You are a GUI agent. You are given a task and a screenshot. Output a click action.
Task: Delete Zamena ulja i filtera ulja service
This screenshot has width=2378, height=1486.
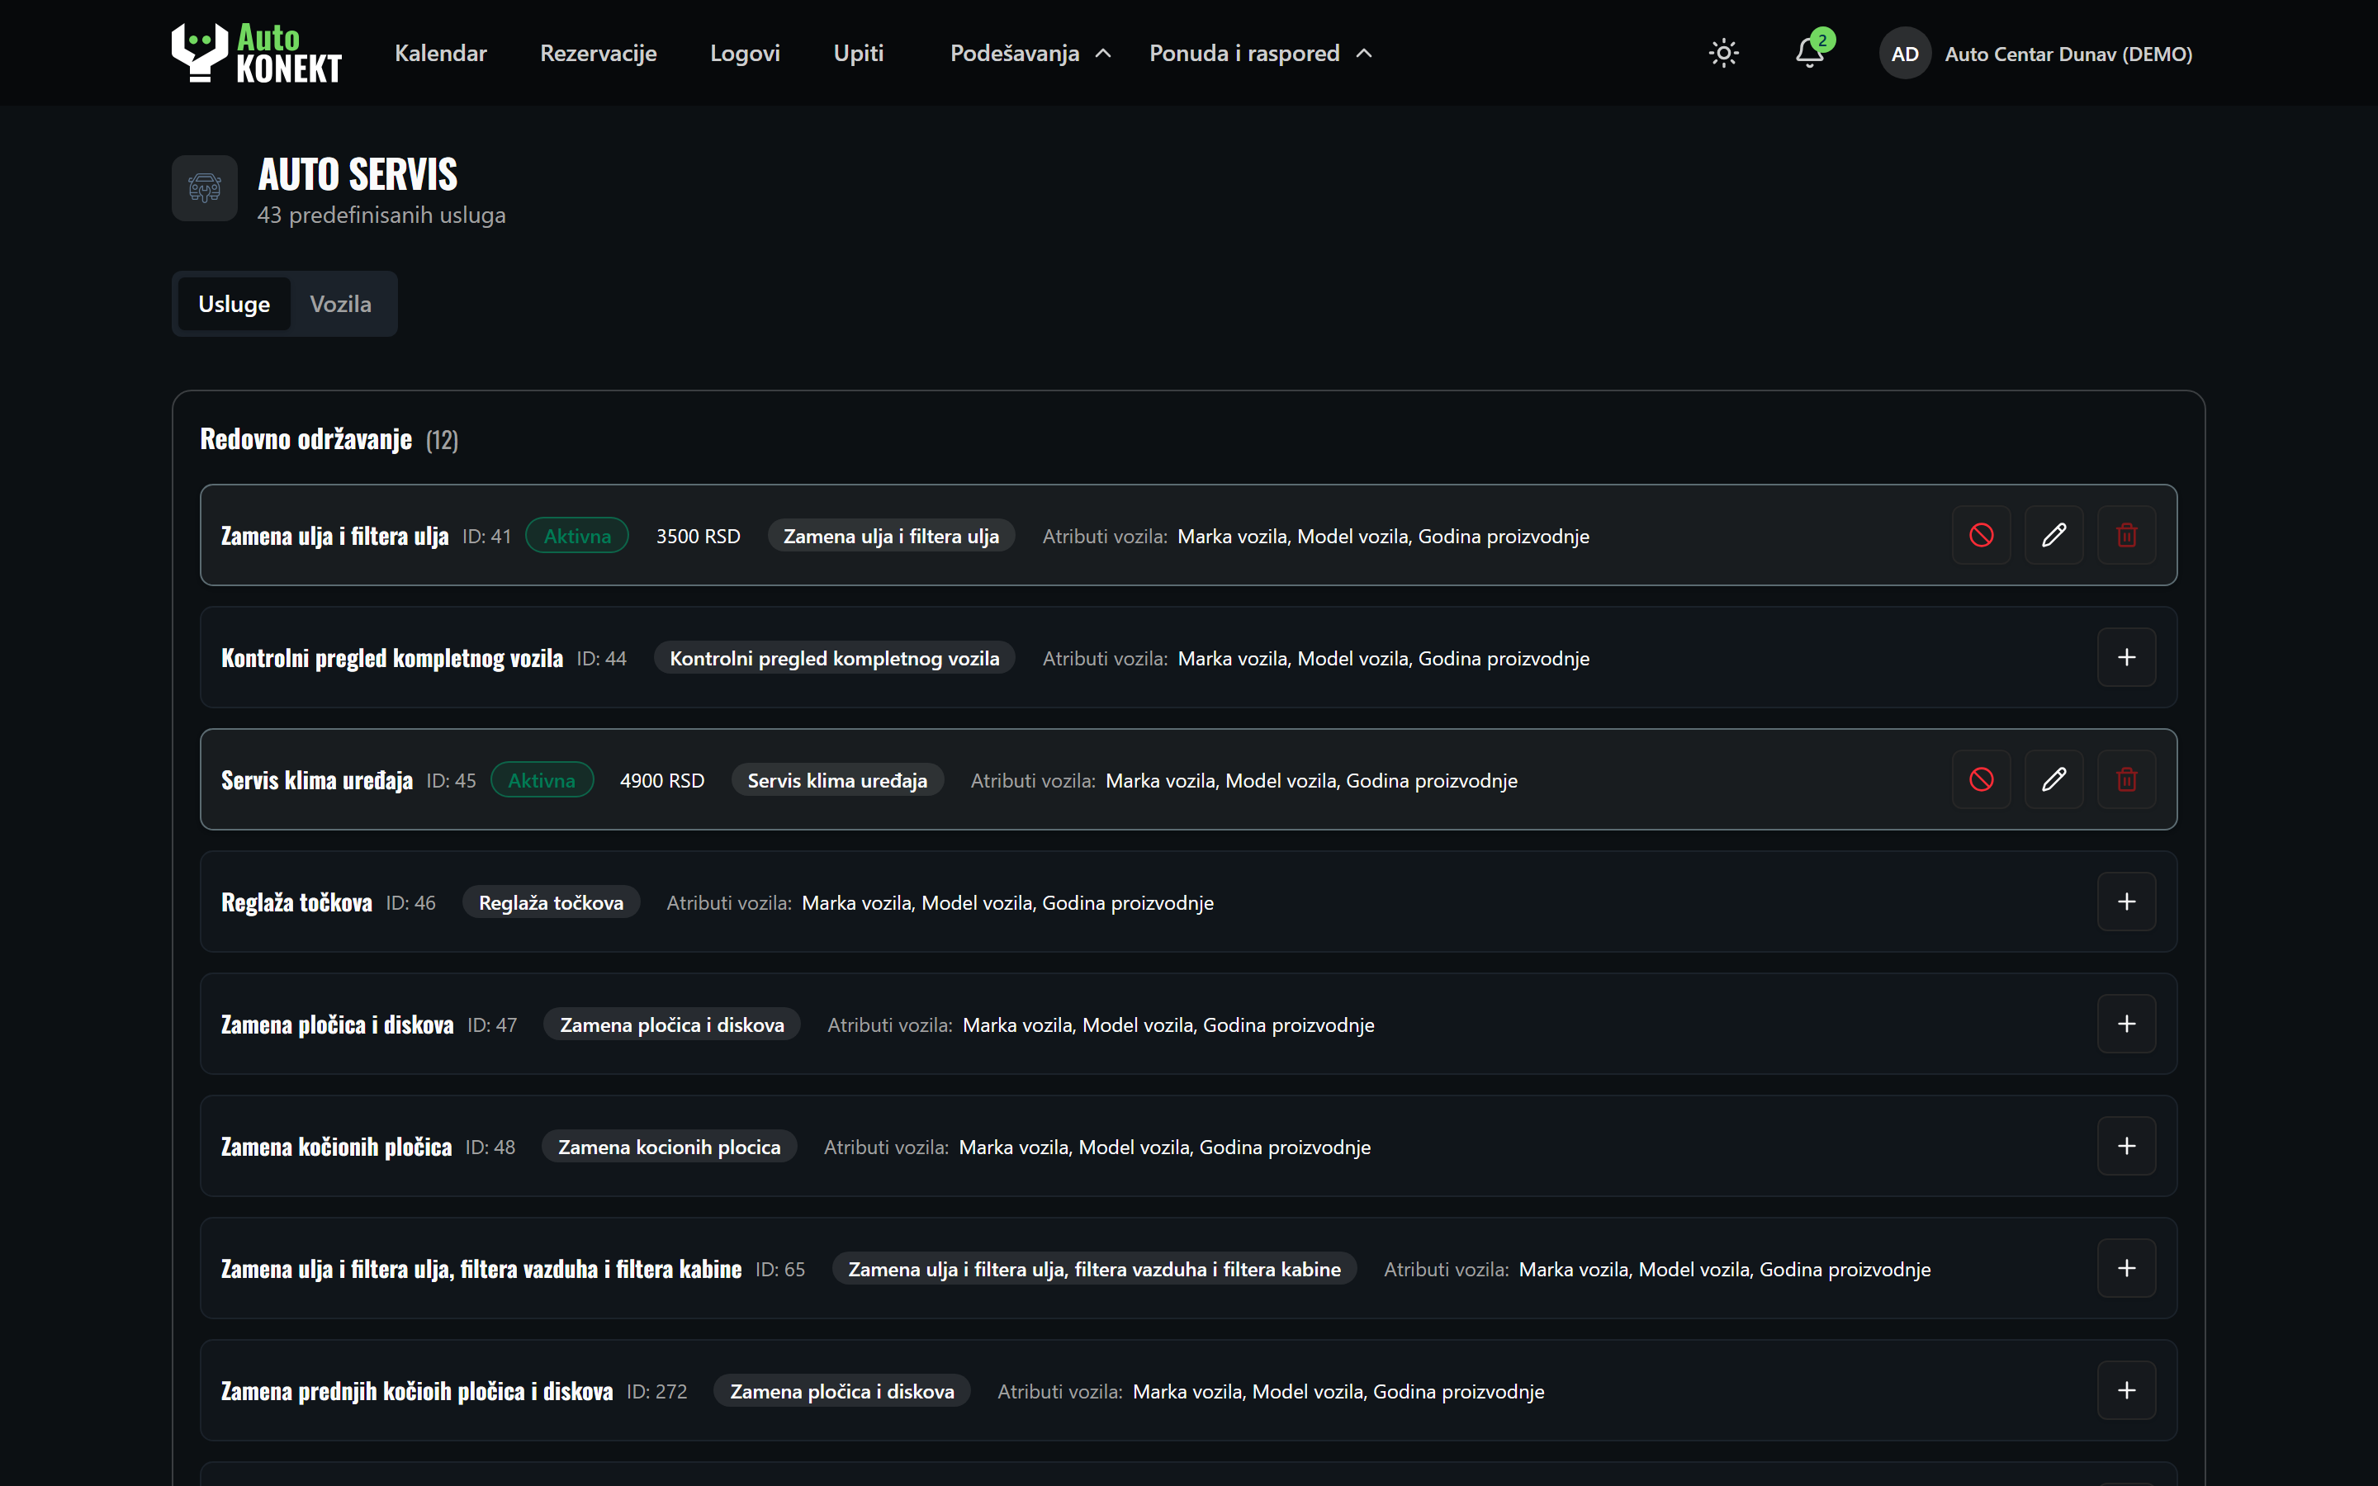point(2126,535)
